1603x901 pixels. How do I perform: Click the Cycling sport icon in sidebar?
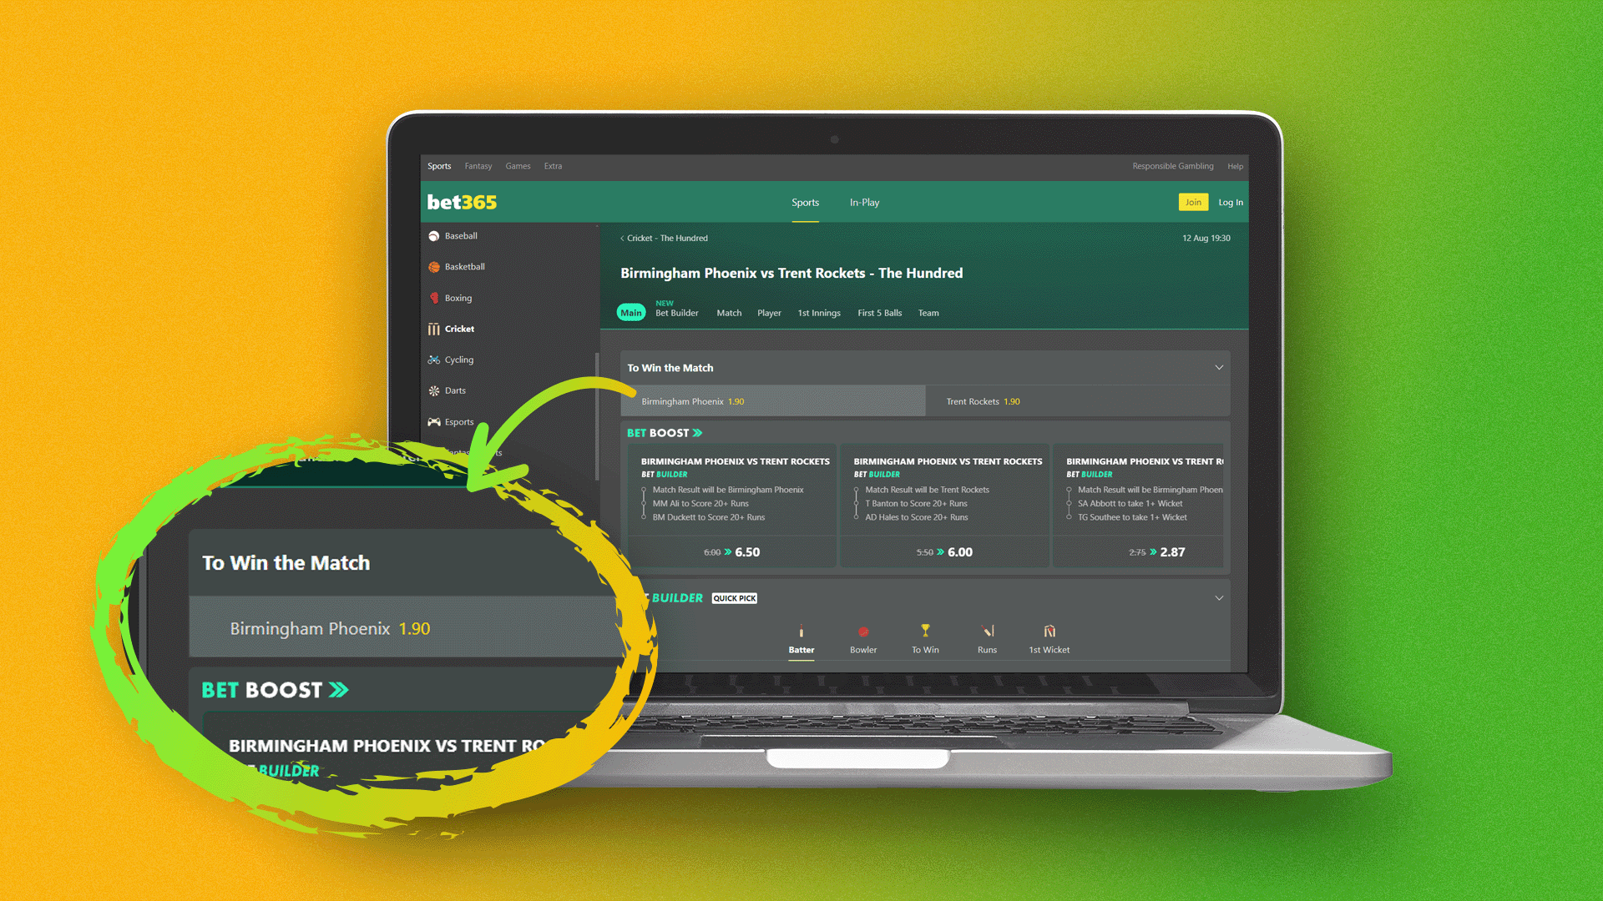435,359
